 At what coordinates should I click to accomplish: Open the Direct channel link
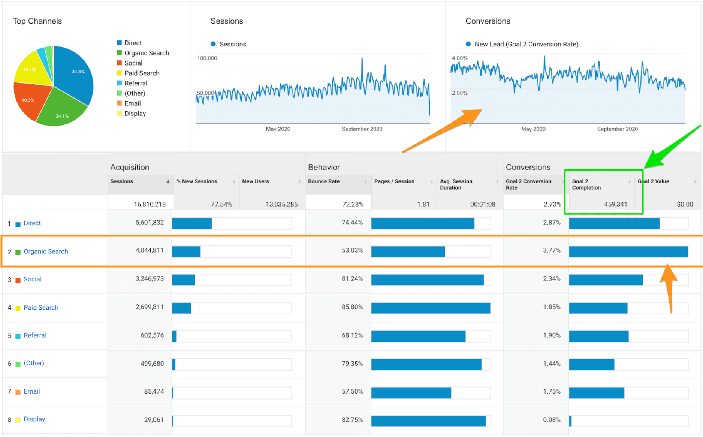click(x=32, y=223)
